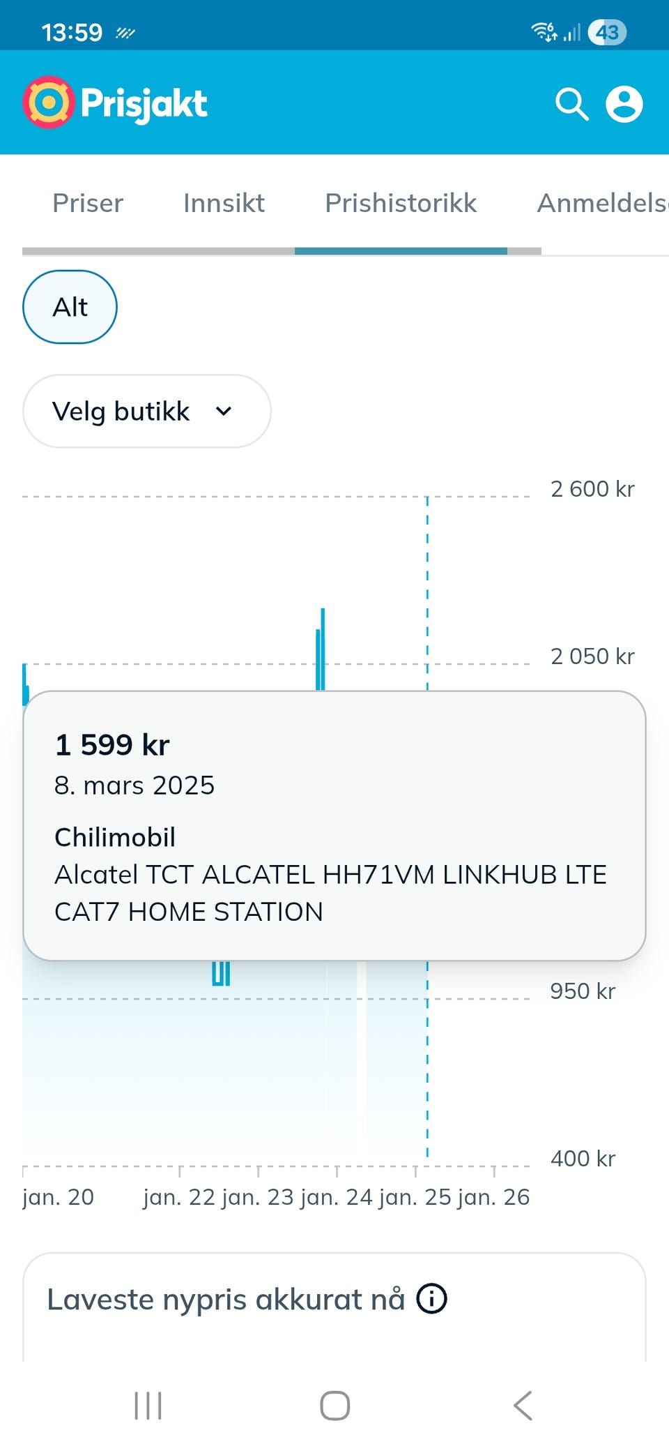Open the search magnifier icon
Screen dimensions: 669x1451
click(x=571, y=104)
